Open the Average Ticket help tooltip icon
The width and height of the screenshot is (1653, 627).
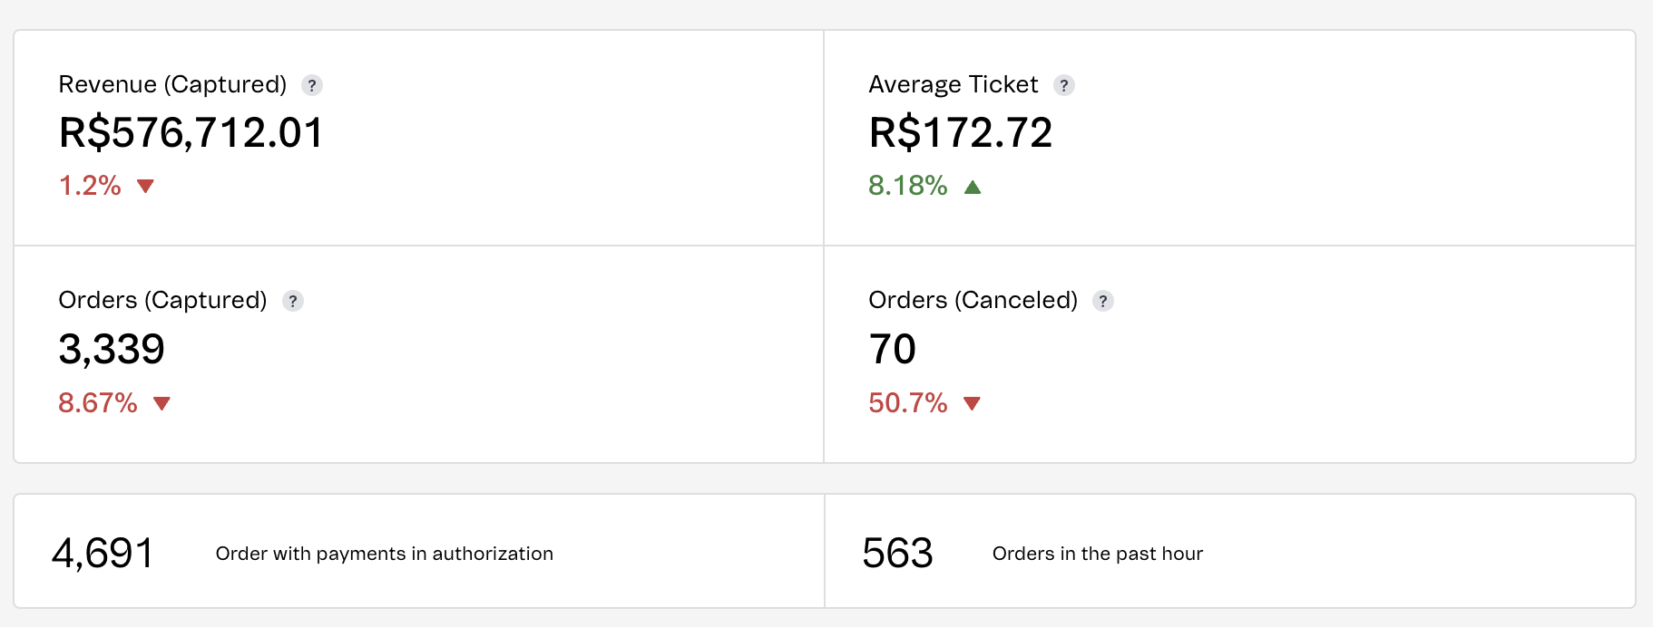click(x=1064, y=85)
